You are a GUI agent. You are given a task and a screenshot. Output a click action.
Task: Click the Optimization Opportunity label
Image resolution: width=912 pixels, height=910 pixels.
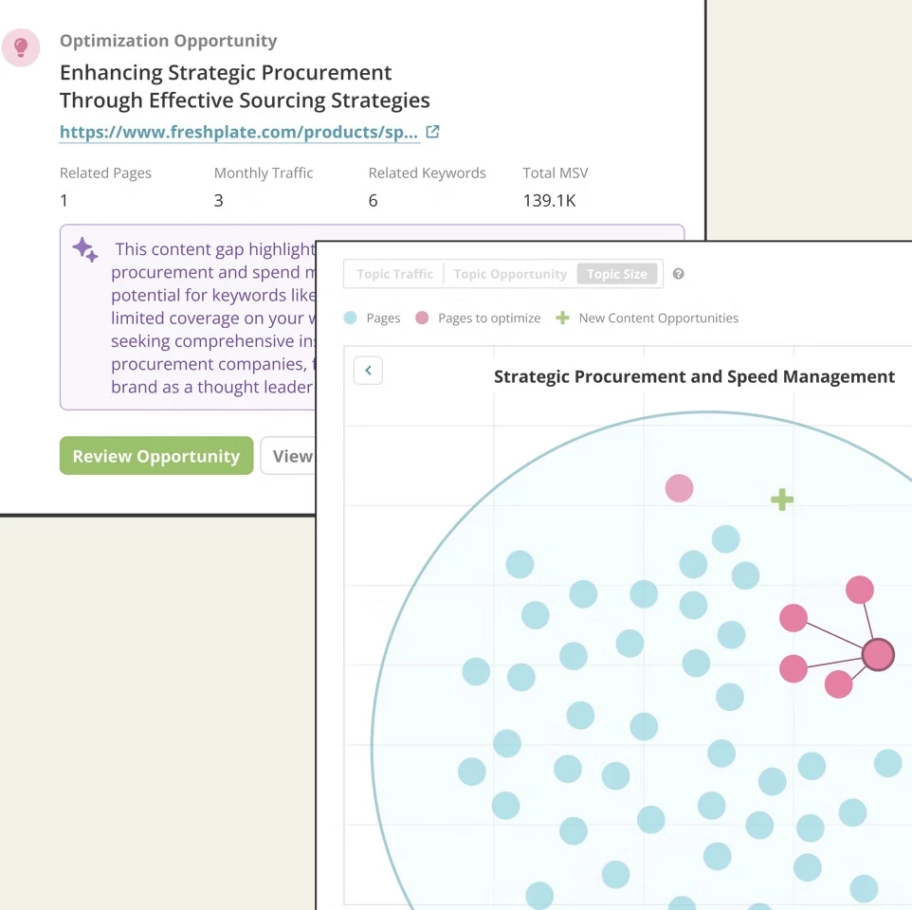pos(168,41)
